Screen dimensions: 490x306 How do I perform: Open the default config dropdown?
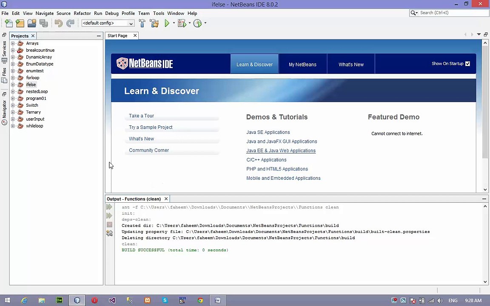pyautogui.click(x=108, y=23)
